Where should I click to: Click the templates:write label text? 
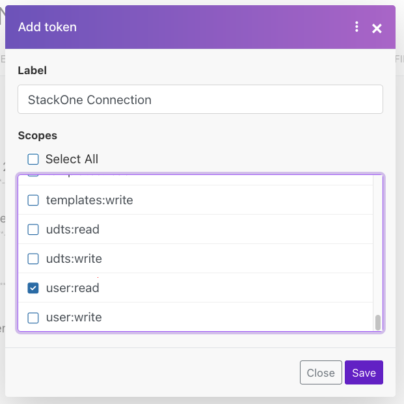[x=89, y=200]
